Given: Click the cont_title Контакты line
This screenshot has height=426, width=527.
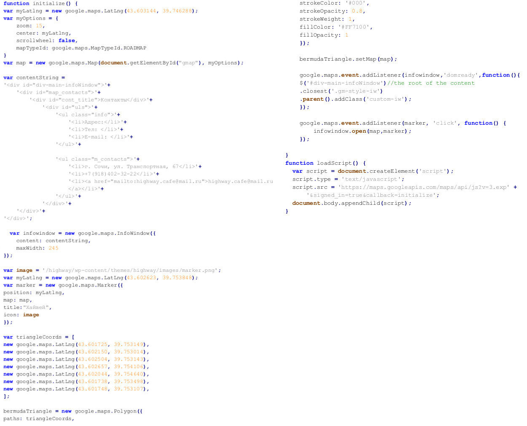Looking at the screenshot, I should point(91,100).
